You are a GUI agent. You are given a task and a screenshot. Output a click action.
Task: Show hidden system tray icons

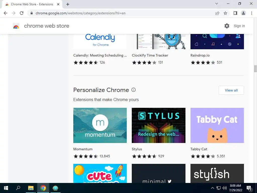[x=212, y=188]
